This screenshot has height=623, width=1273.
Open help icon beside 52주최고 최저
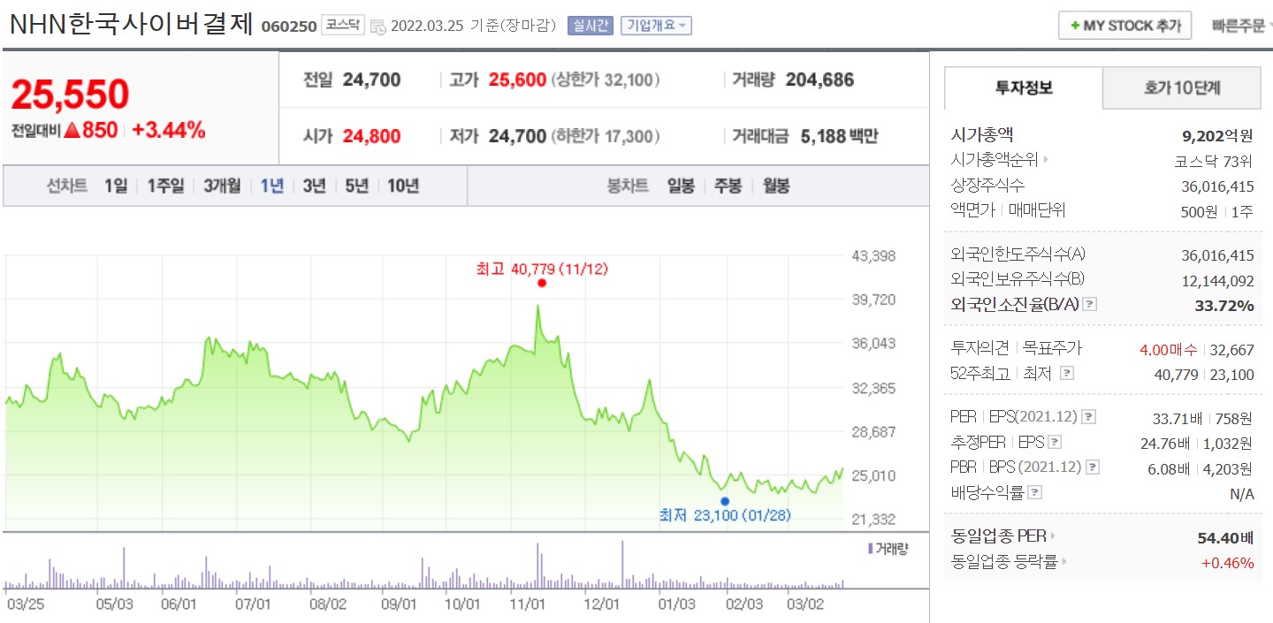point(1066,374)
